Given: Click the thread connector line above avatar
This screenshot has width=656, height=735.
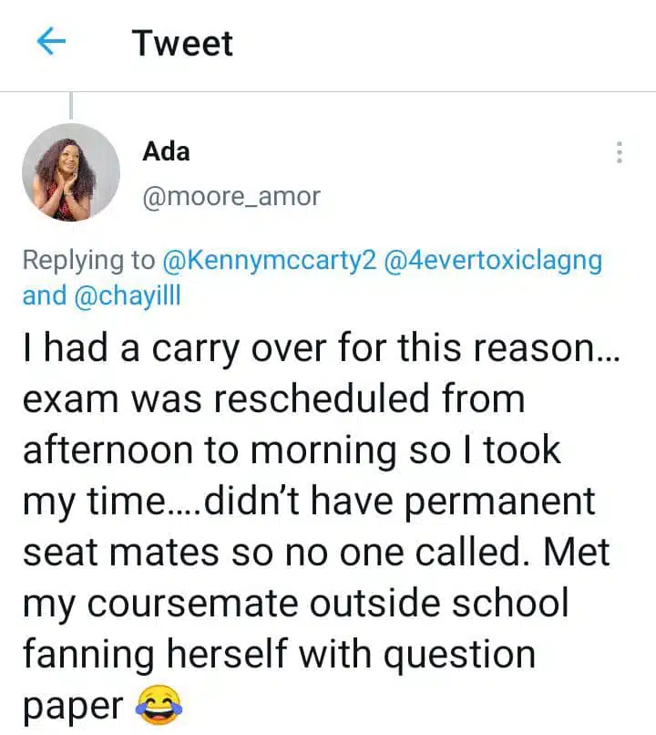Looking at the screenshot, I should 71,106.
